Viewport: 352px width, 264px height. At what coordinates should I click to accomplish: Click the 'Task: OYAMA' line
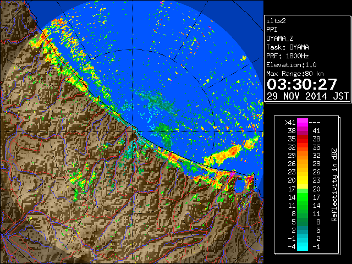(287, 47)
